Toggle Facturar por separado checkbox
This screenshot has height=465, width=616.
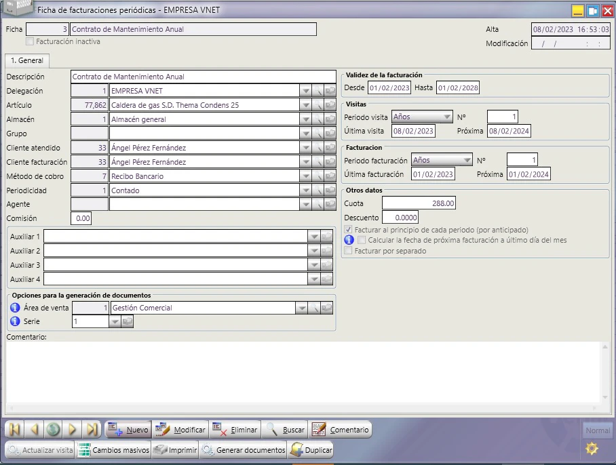pos(348,251)
